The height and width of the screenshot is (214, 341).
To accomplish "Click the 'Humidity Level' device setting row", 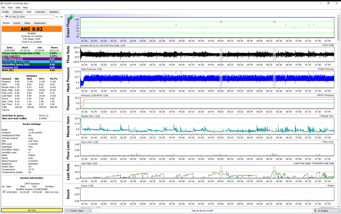I will click(x=32, y=152).
